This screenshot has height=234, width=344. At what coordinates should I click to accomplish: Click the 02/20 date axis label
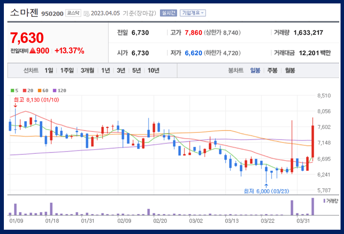click(x=160, y=221)
